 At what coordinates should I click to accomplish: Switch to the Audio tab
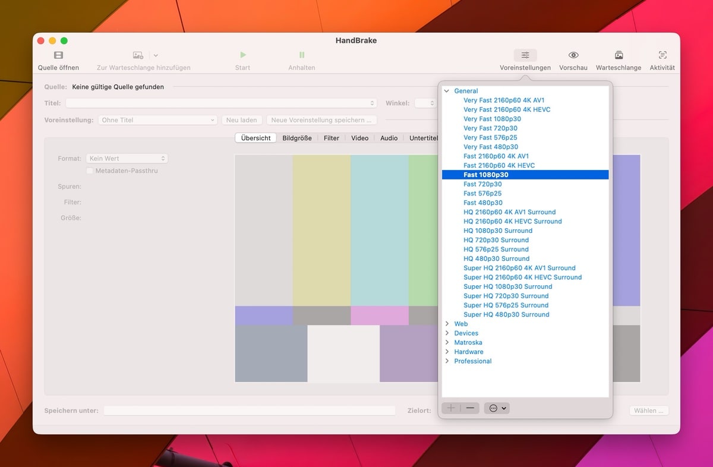coord(389,138)
